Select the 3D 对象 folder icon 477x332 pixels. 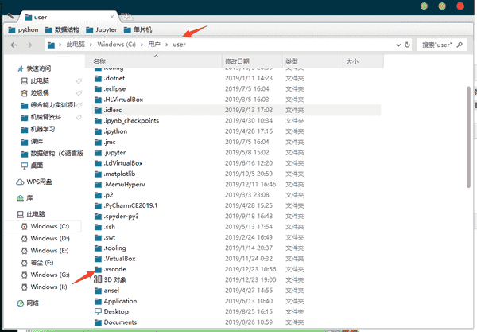pyautogui.click(x=98, y=280)
